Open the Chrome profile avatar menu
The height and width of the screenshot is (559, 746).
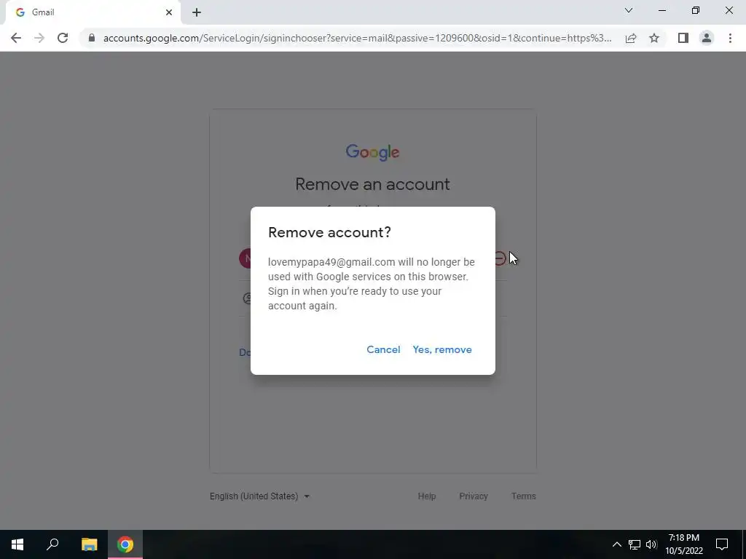pyautogui.click(x=707, y=38)
